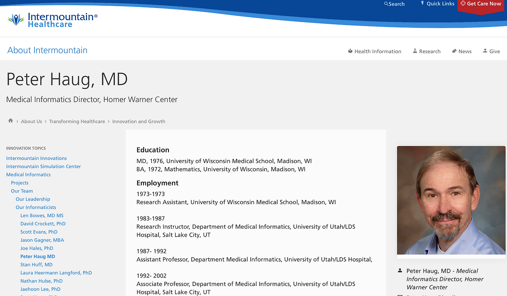Open Joe Hales, PhD profile

(x=37, y=248)
